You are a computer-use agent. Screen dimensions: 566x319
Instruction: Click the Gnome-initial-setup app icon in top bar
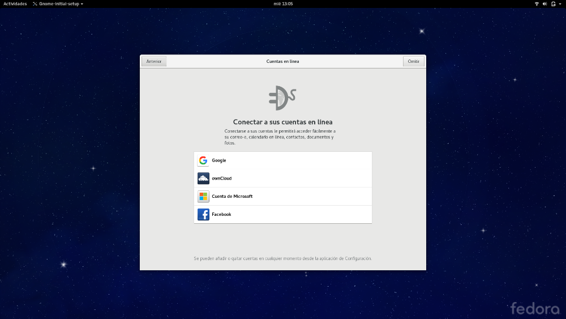[35, 4]
